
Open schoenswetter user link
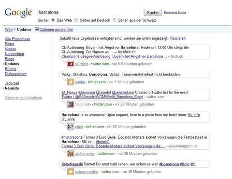87,172
